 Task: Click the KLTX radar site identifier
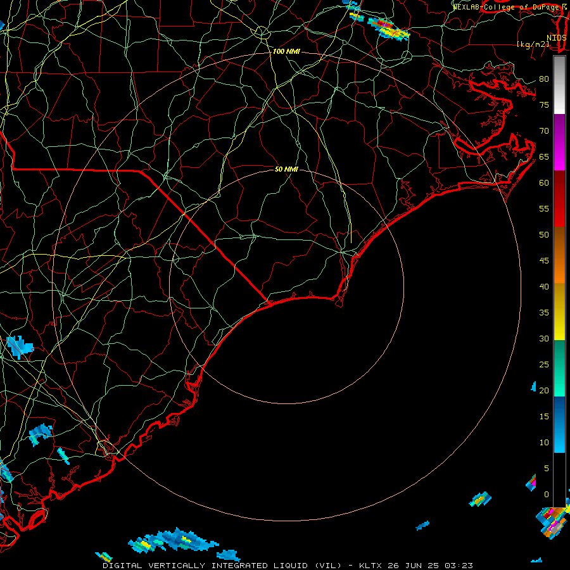click(x=370, y=566)
